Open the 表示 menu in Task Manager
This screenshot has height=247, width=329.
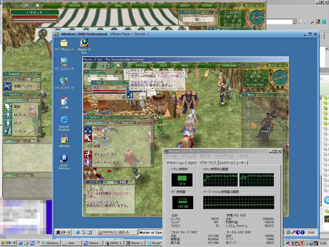(x=205, y=156)
